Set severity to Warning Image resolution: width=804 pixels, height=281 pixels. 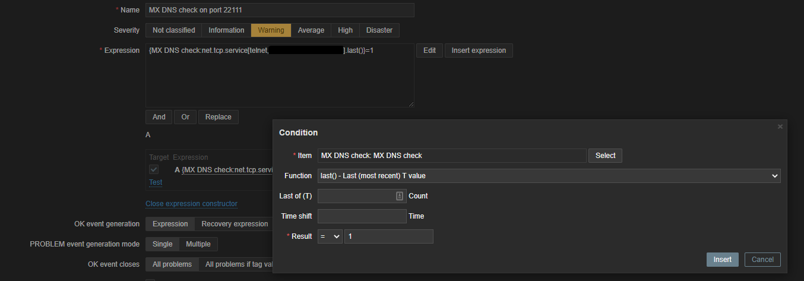[x=271, y=30]
